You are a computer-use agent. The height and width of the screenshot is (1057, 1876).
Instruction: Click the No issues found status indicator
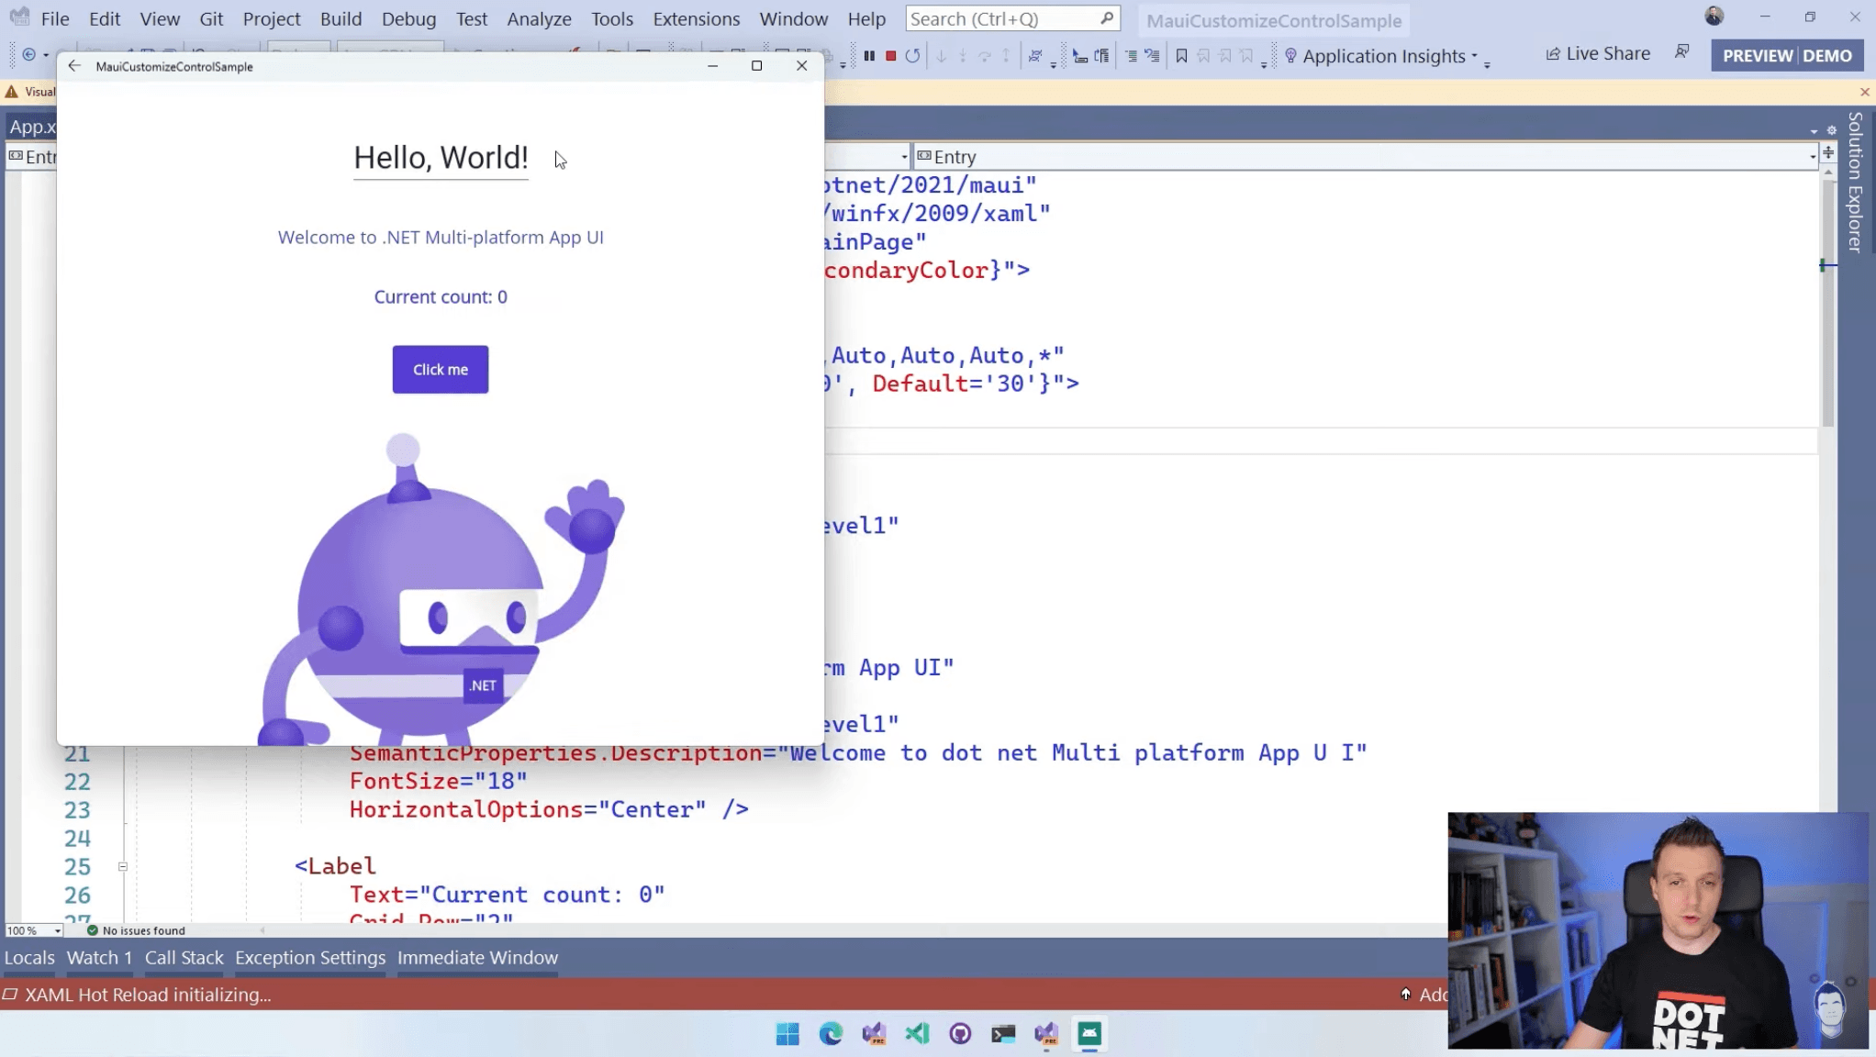[136, 930]
